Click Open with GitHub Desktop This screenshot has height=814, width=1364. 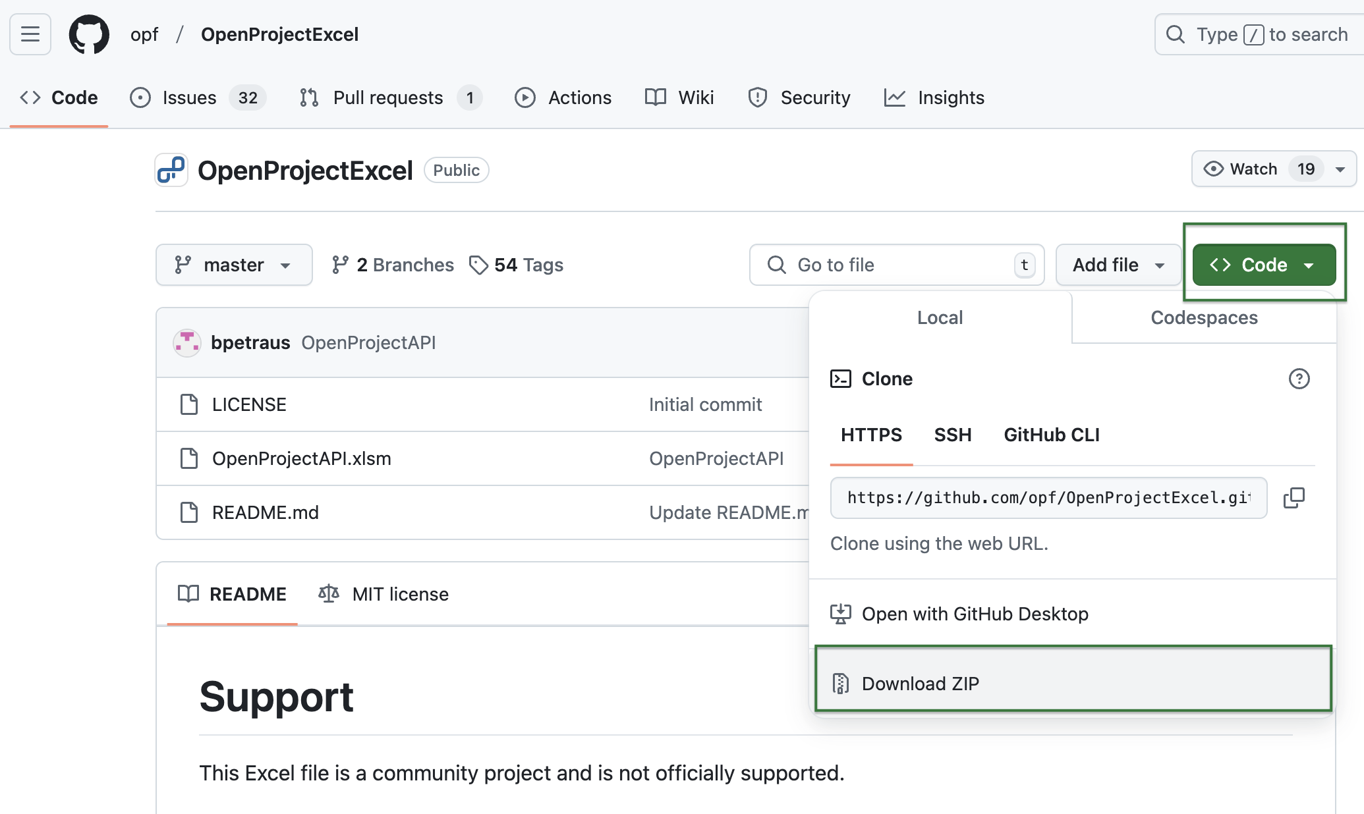pos(975,613)
